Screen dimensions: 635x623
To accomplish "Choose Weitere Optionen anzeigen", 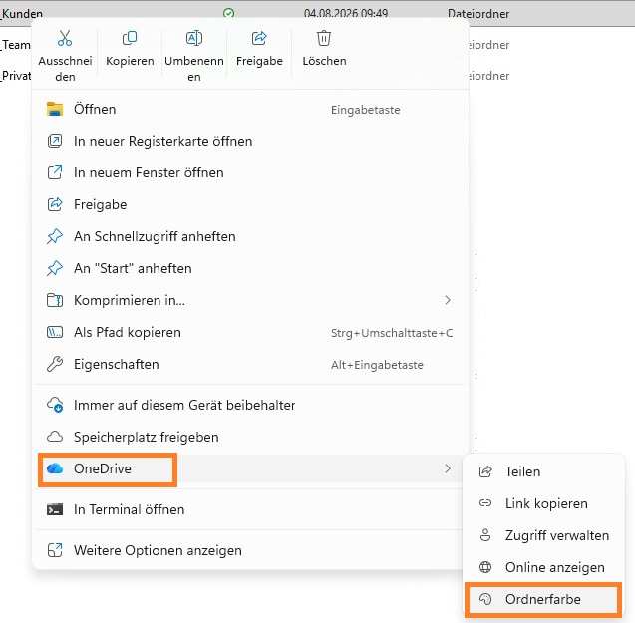I will [x=250, y=550].
